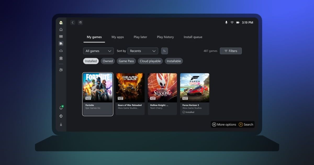Select the Home icon in the sidebar

[x=61, y=30]
